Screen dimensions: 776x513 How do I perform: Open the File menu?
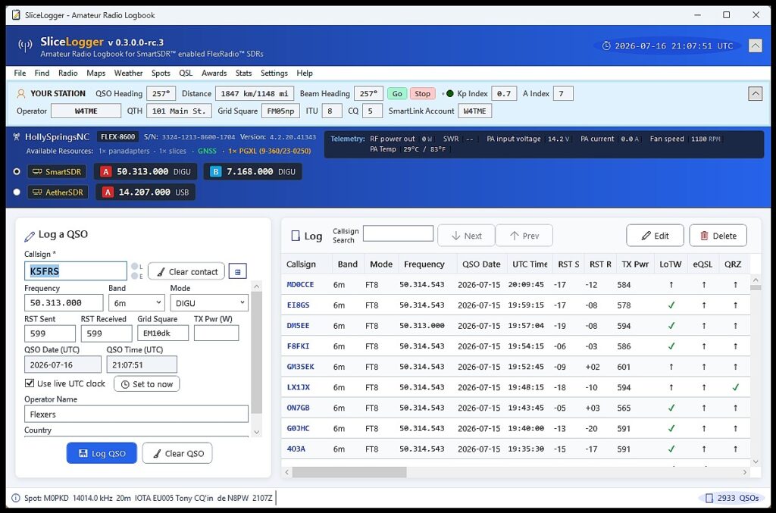tap(20, 73)
